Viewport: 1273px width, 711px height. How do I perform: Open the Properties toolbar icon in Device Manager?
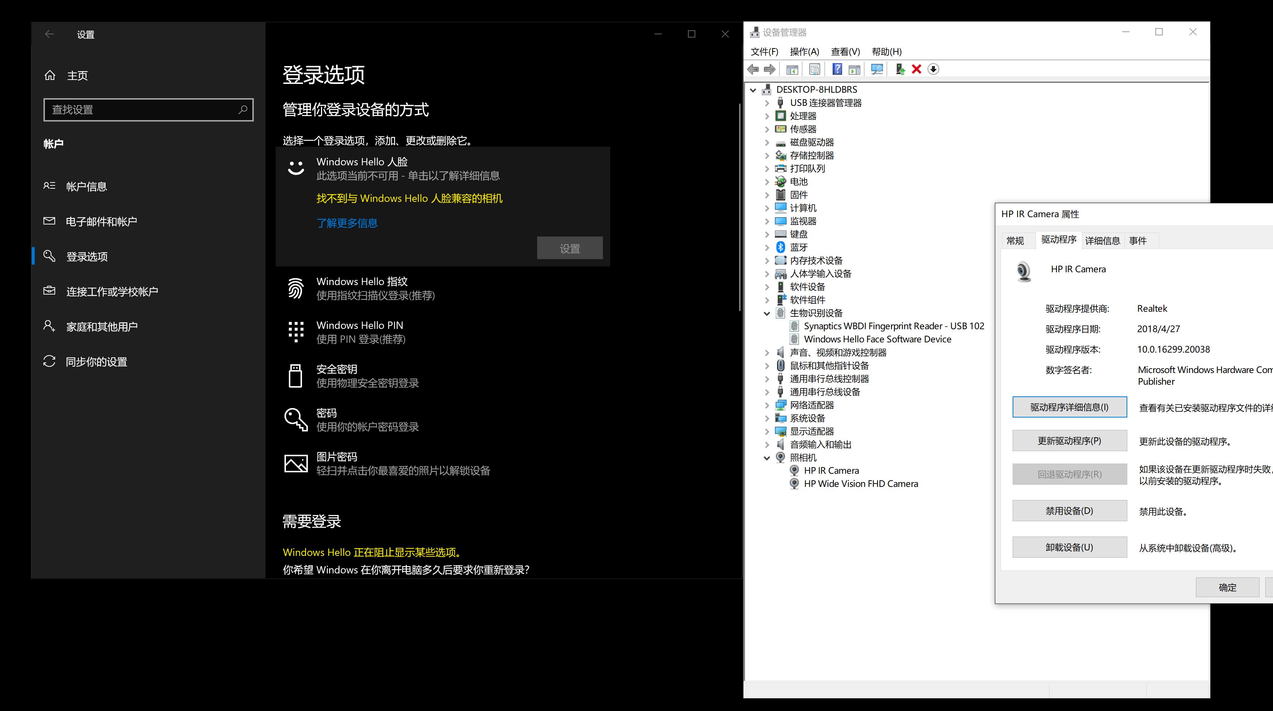coord(814,69)
